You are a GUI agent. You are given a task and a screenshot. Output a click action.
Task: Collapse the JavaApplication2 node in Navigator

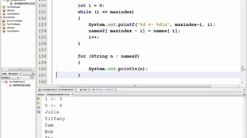pos(3,82)
